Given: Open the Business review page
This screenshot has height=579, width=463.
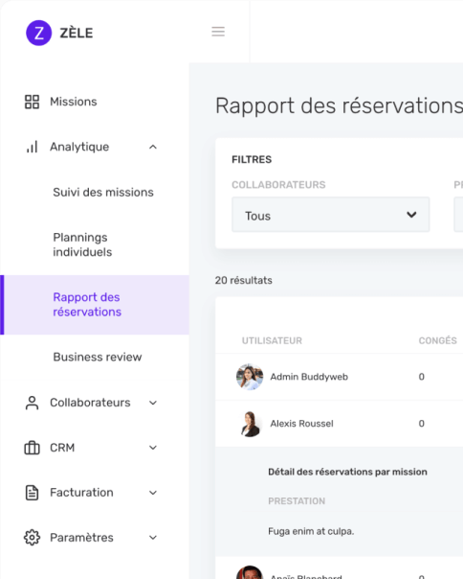Looking at the screenshot, I should pos(98,357).
